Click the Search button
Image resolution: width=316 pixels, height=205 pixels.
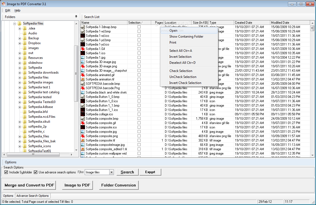click(127, 172)
